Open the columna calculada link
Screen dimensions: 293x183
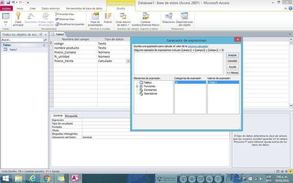[x=198, y=46]
